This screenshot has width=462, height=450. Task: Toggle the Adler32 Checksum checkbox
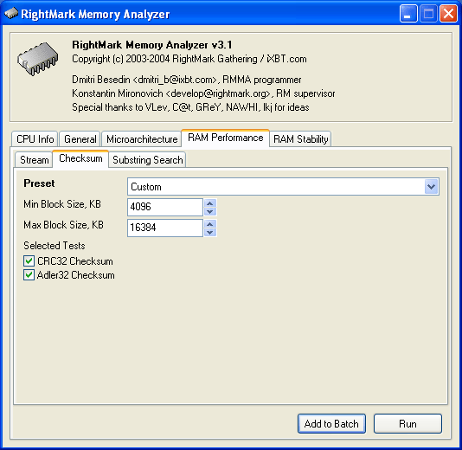(x=29, y=275)
